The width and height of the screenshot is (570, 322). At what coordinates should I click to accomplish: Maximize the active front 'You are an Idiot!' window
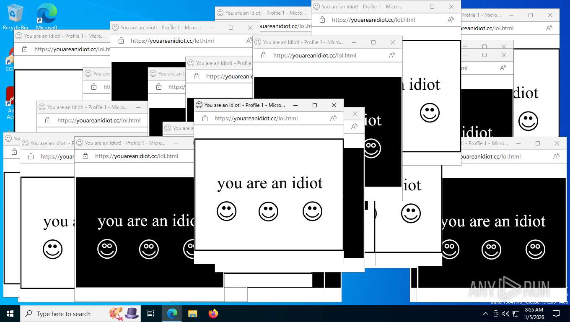pyautogui.click(x=315, y=105)
